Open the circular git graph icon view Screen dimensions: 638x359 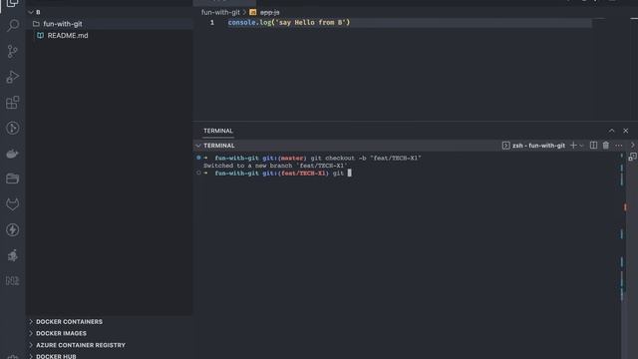tap(13, 128)
